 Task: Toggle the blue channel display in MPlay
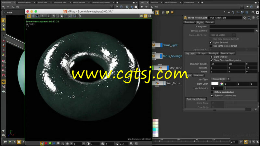(54, 143)
